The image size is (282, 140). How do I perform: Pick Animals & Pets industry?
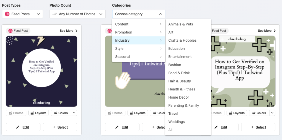(181, 24)
